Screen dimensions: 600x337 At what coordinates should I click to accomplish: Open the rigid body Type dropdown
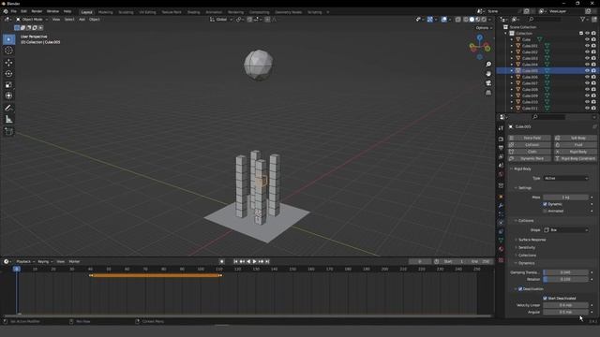[x=566, y=178]
